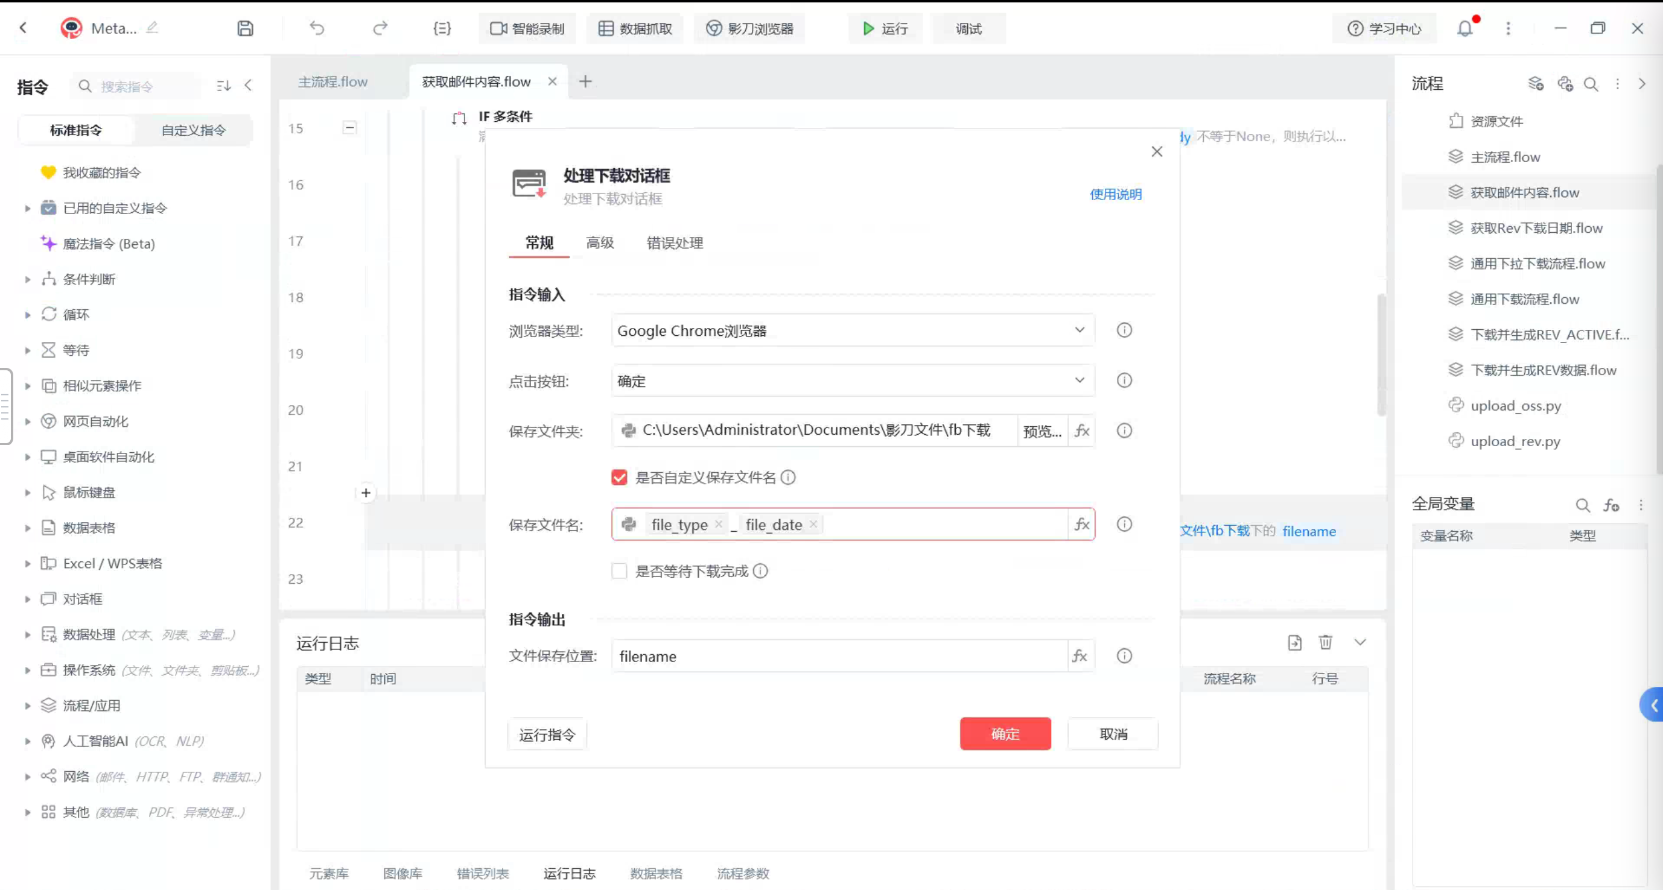This screenshot has height=890, width=1663.
Task: Click the redo arrow icon
Action: (x=380, y=28)
